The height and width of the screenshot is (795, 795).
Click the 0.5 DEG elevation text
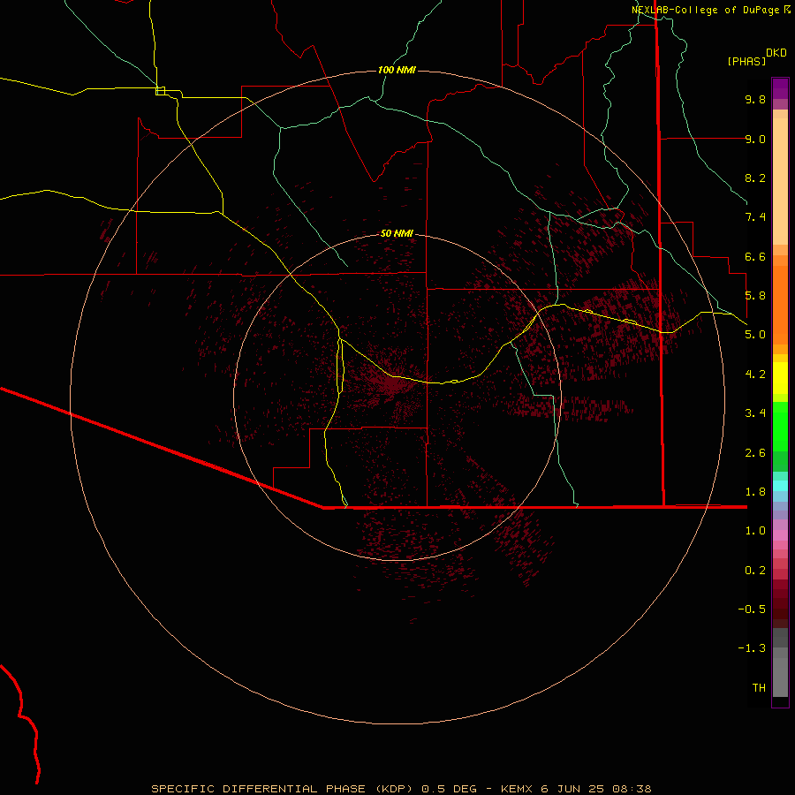449,789
